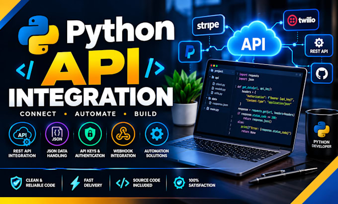338x204 pixels.
Task: Click the Python logo on the mug
Action: (322, 130)
